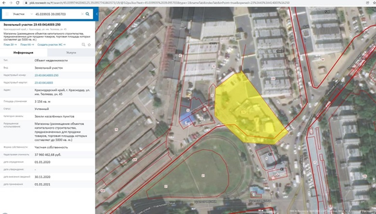Click the zoom-to-object icon beside star

83,45
